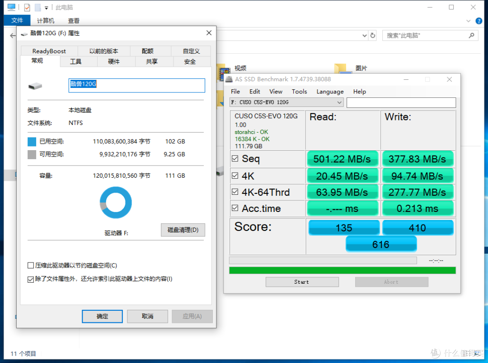This screenshot has width=488, height=363.
Task: Click the New Folder quick access icon
Action: pos(38,7)
